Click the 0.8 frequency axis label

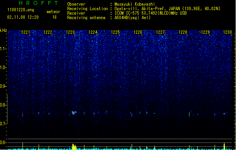point(3,105)
